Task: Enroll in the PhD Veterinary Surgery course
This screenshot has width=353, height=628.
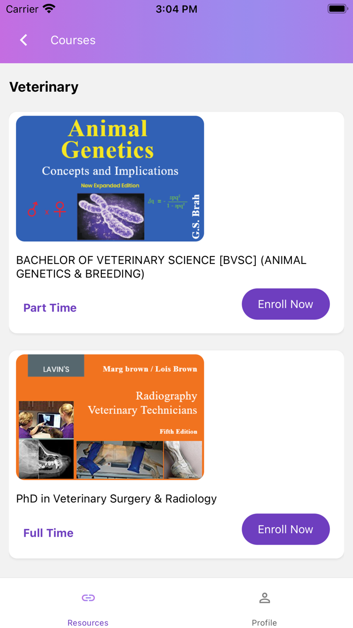Action: (x=285, y=529)
